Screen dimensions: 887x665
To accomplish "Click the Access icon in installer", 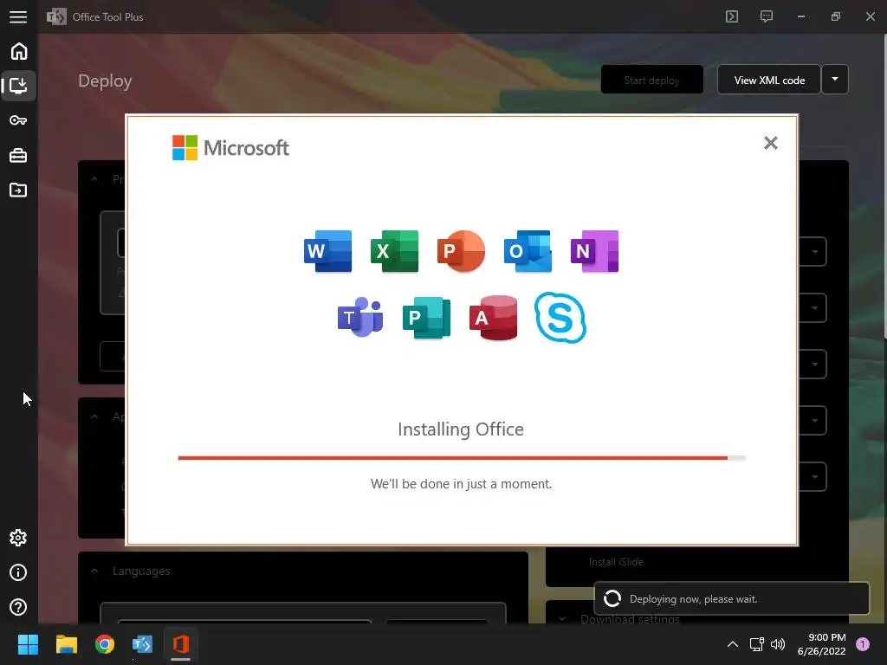I will pyautogui.click(x=493, y=317).
